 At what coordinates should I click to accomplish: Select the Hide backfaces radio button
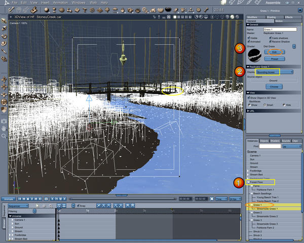[x=284, y=105]
